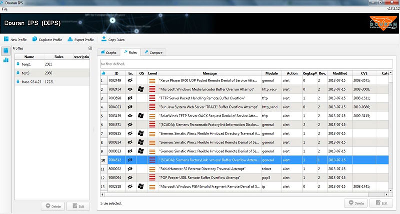Image resolution: width=400 pixels, height=214 pixels.
Task: Click the orange level icon of rule 7002449
Action: [x=152, y=81]
